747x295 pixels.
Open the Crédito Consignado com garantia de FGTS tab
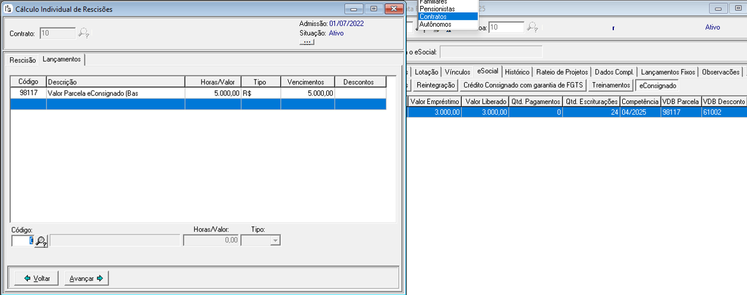point(523,85)
